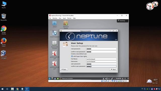
Task: Click the Username input field
Action: (x=101, y=61)
